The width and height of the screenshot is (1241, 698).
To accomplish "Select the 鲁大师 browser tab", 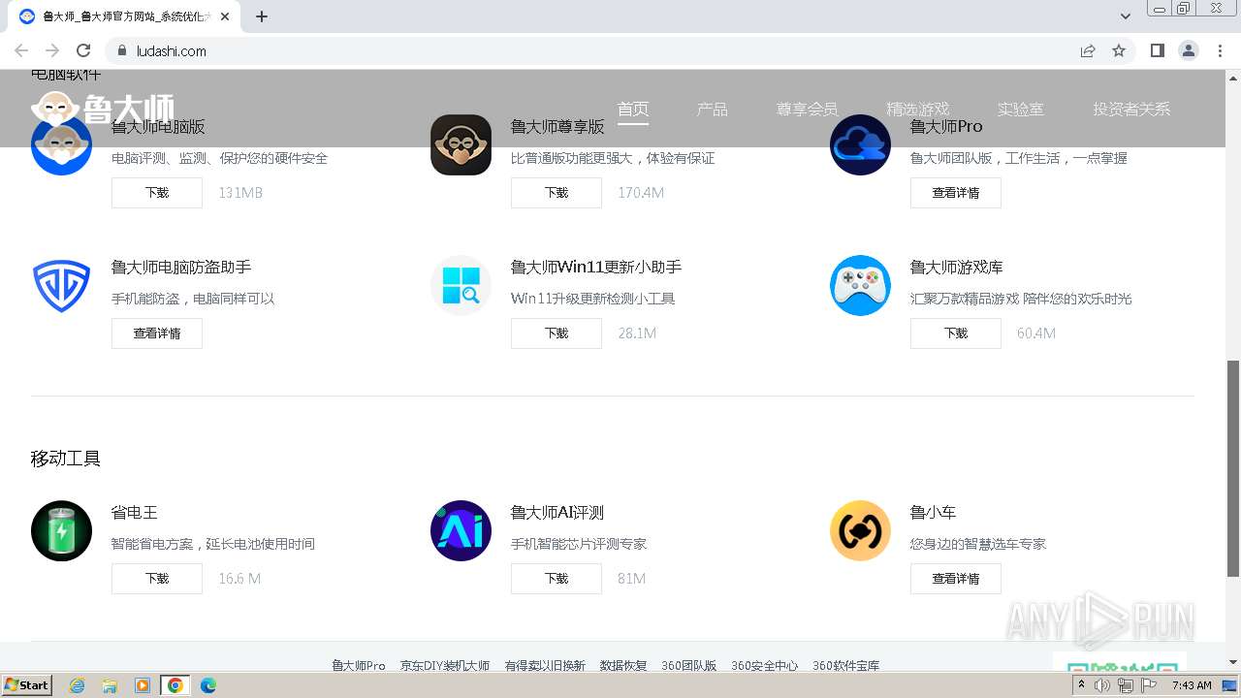I will 126,16.
